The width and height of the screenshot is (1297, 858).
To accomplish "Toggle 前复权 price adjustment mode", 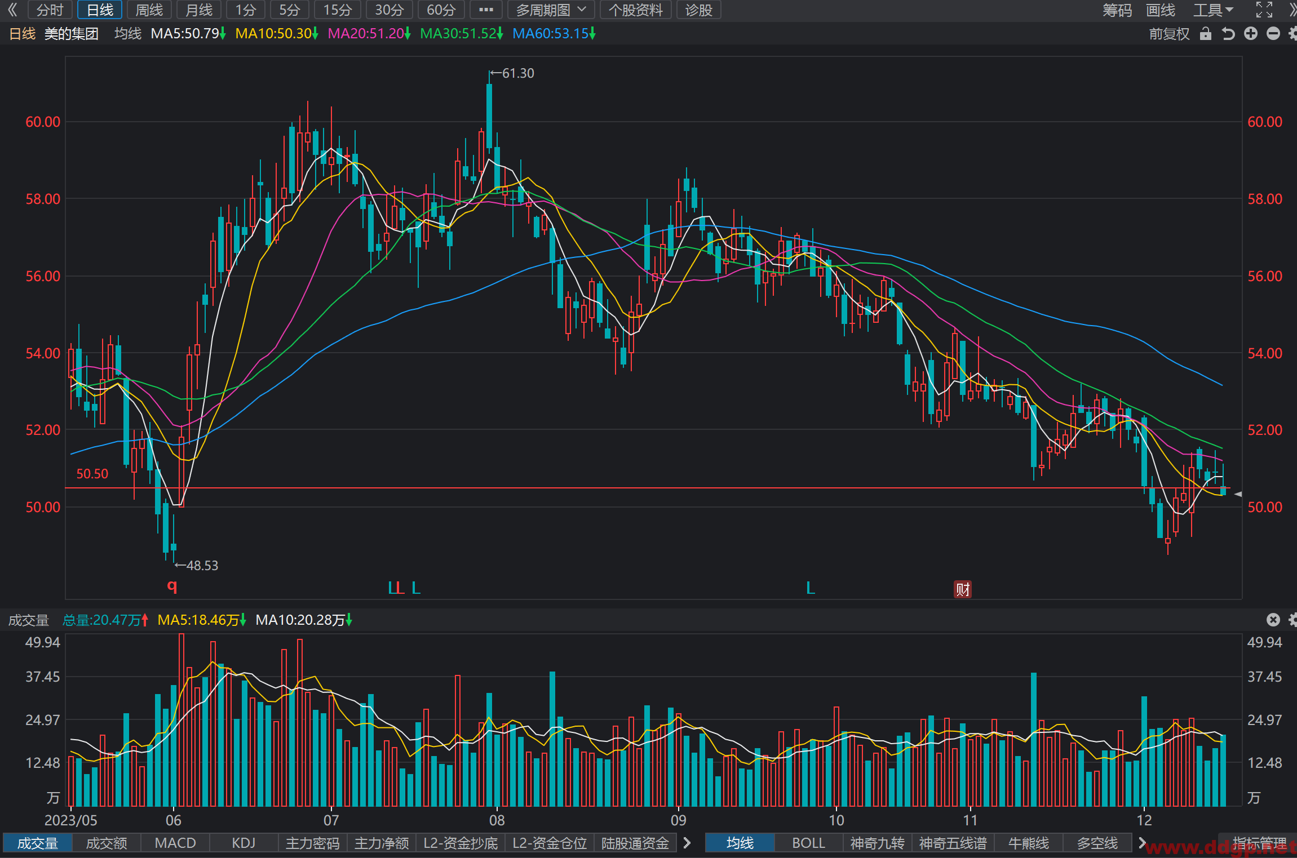I will (1170, 34).
